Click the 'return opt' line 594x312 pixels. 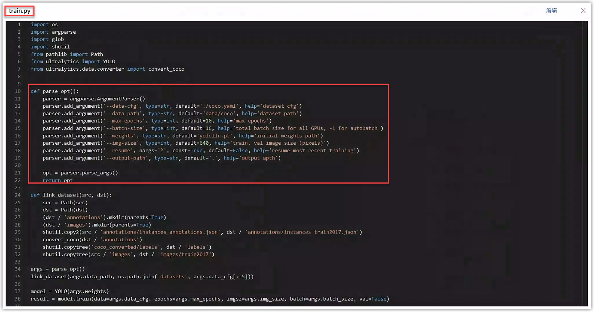[57, 180]
